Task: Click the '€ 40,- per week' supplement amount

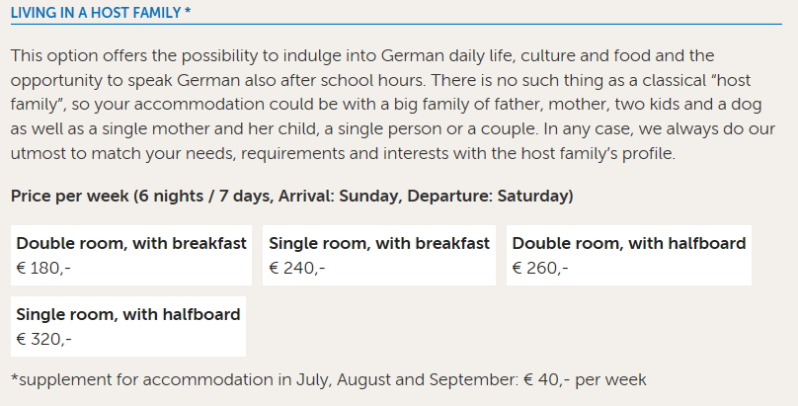Action: (x=585, y=379)
